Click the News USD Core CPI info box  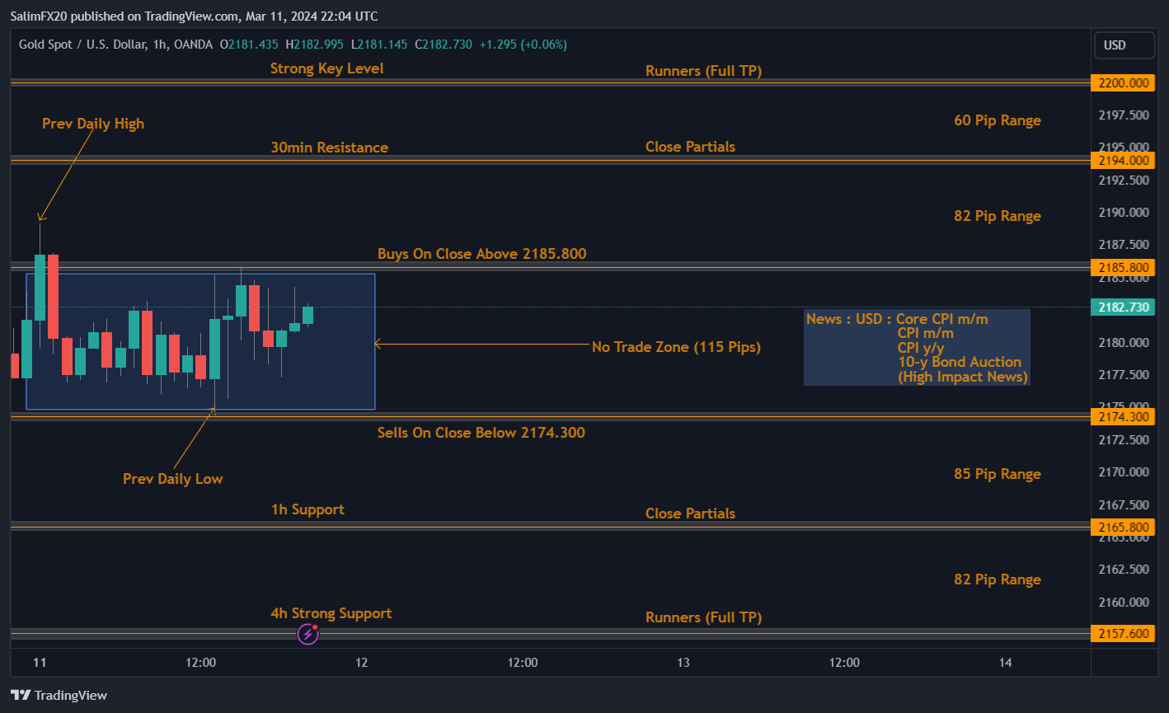tap(916, 347)
